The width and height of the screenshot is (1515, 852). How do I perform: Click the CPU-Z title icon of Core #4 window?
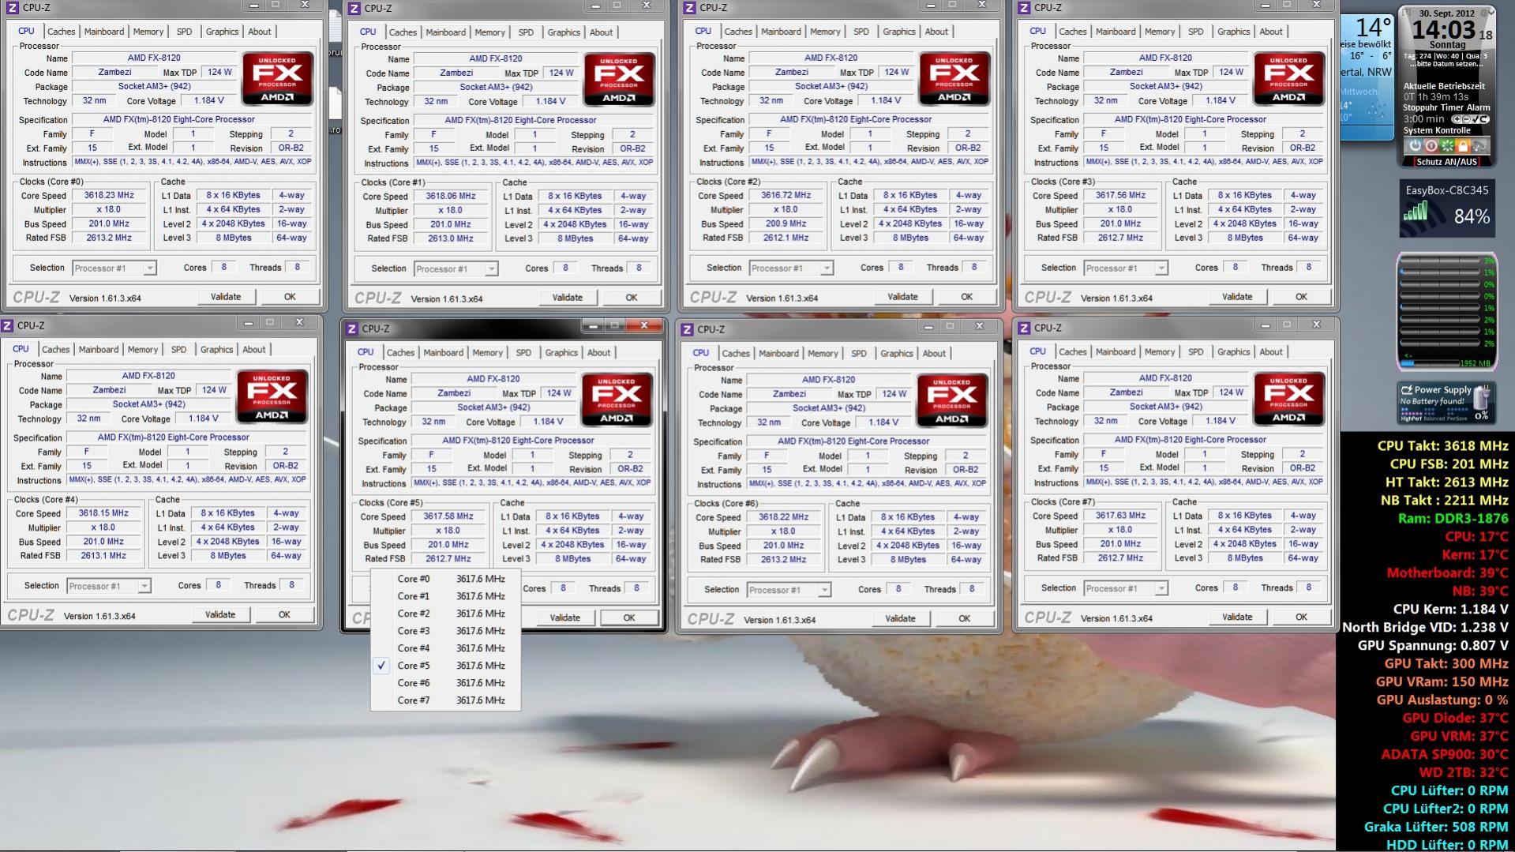tap(7, 325)
